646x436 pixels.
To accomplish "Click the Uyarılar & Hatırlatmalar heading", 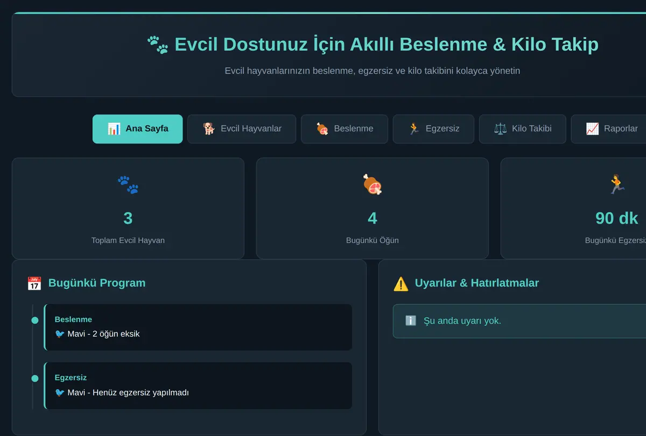I will coord(477,283).
